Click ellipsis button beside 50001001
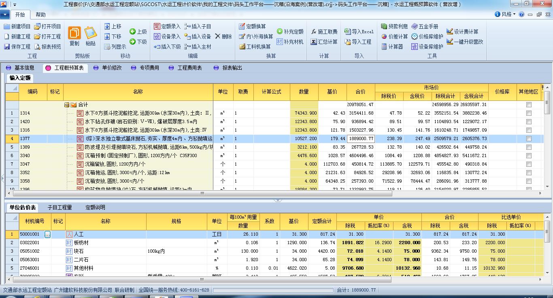Image resolution: width=553 pixels, height=298 pixels. pyautogui.click(x=48, y=234)
